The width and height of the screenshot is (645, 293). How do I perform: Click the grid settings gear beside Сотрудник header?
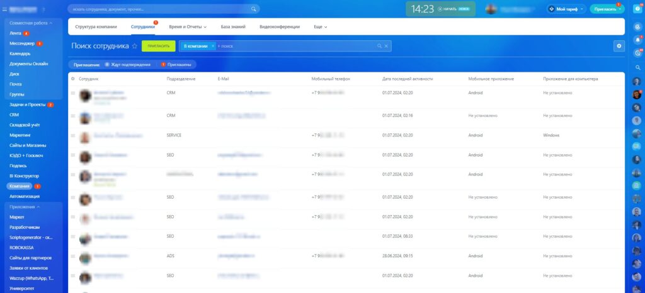[x=73, y=79]
